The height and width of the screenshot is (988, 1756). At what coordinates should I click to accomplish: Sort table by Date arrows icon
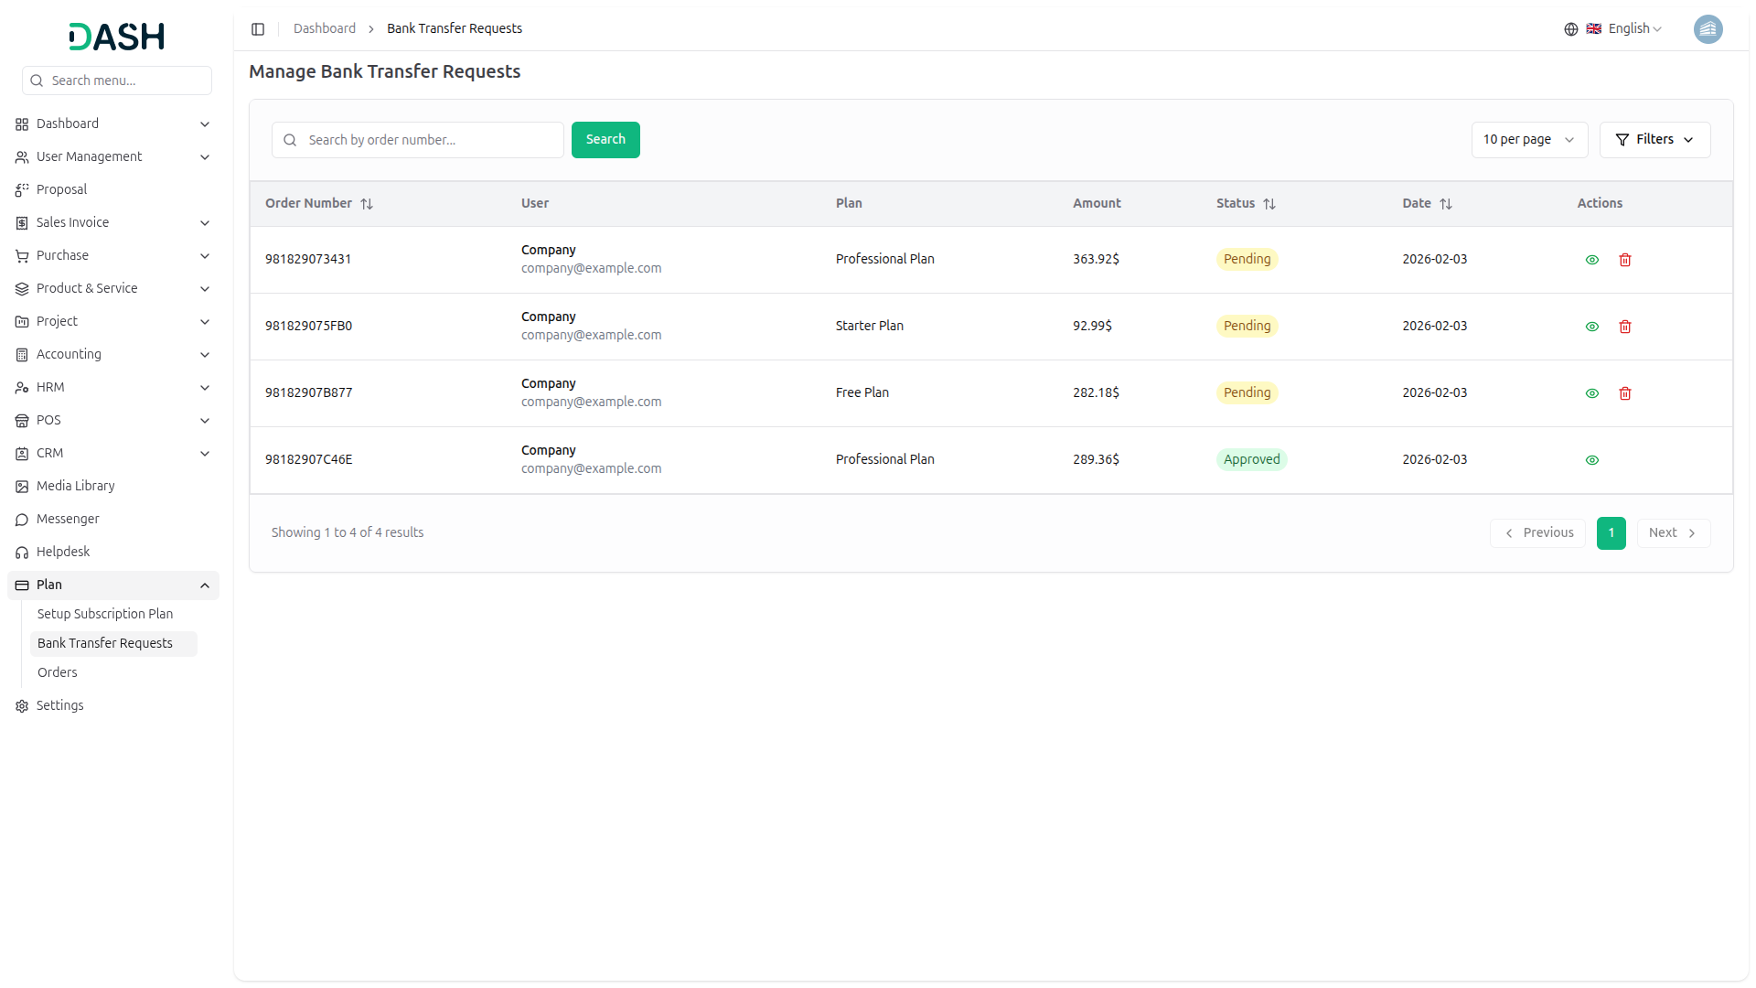click(x=1446, y=204)
